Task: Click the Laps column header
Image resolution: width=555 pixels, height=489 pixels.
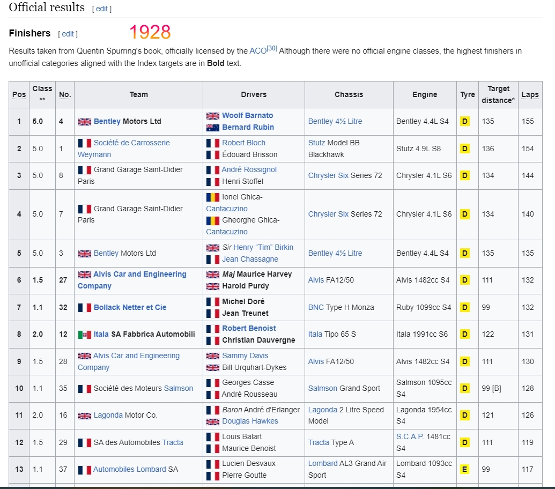Action: coord(530,95)
